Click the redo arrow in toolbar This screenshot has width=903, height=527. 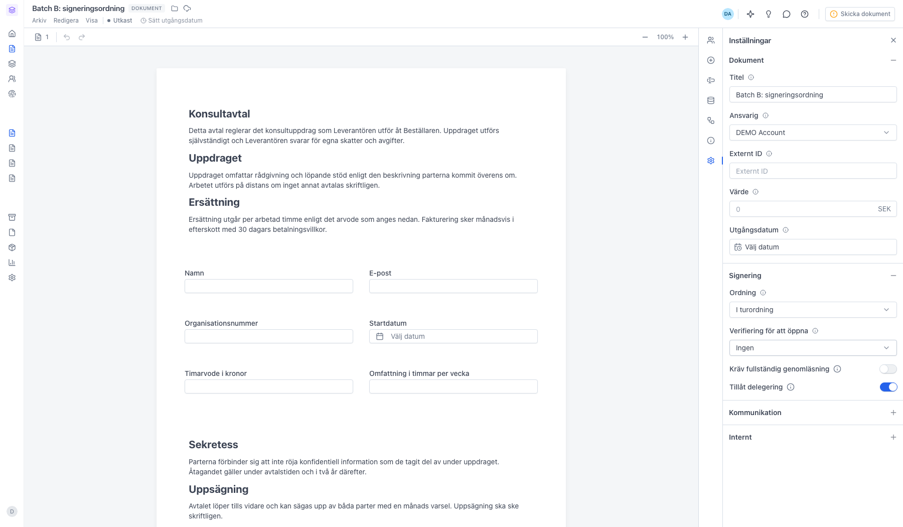point(82,37)
